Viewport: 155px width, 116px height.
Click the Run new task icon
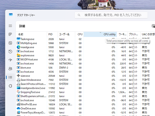[153, 26]
